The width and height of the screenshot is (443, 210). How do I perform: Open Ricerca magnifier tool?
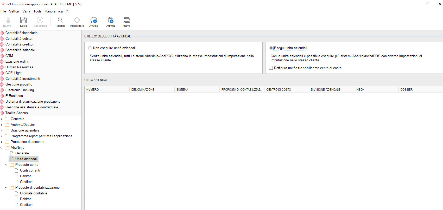pyautogui.click(x=60, y=20)
